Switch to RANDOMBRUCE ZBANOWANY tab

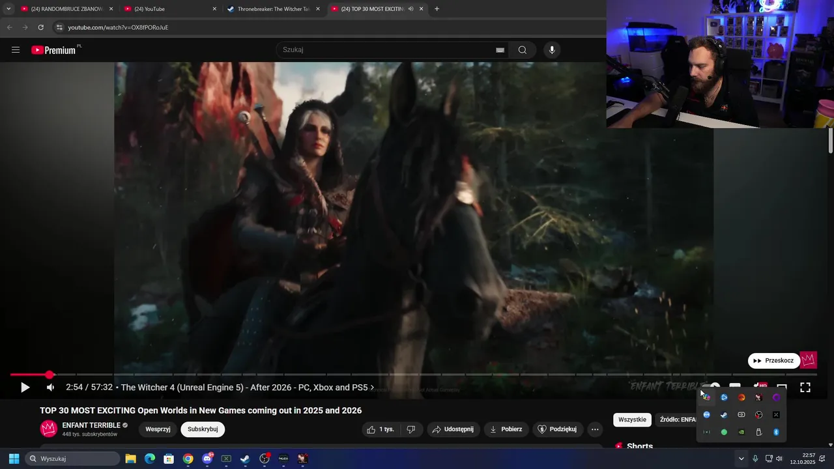65,9
